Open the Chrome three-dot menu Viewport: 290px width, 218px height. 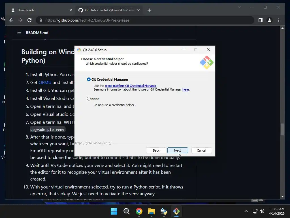tap(279, 20)
